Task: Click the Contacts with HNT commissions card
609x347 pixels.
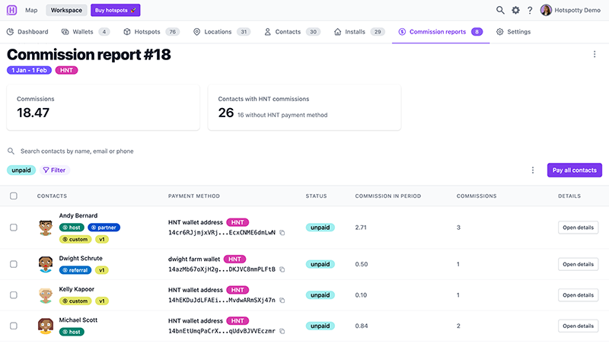Action: coord(304,107)
